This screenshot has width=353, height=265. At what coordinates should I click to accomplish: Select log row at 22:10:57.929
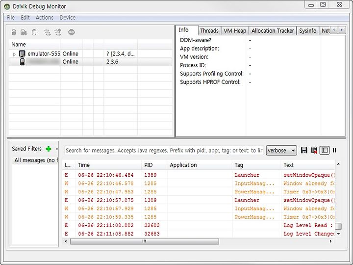(x=199, y=209)
